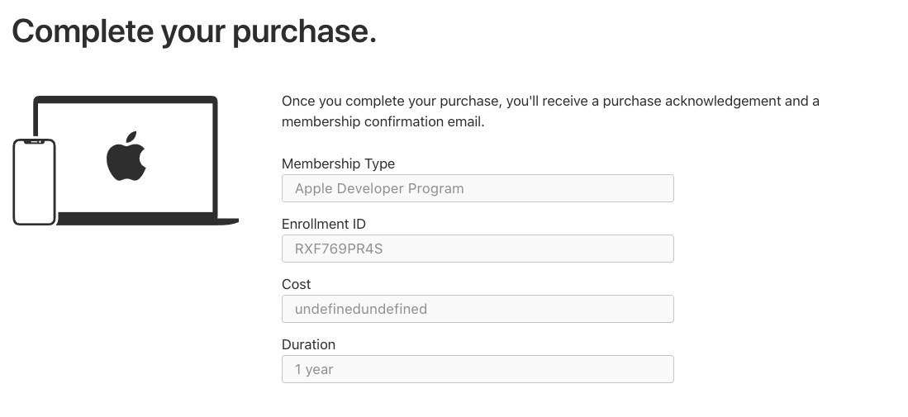The image size is (908, 417).
Task: Click the Cost label
Action: point(297,284)
